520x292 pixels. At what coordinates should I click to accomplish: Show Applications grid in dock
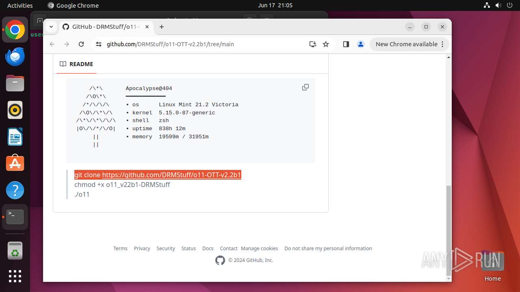pos(15,276)
